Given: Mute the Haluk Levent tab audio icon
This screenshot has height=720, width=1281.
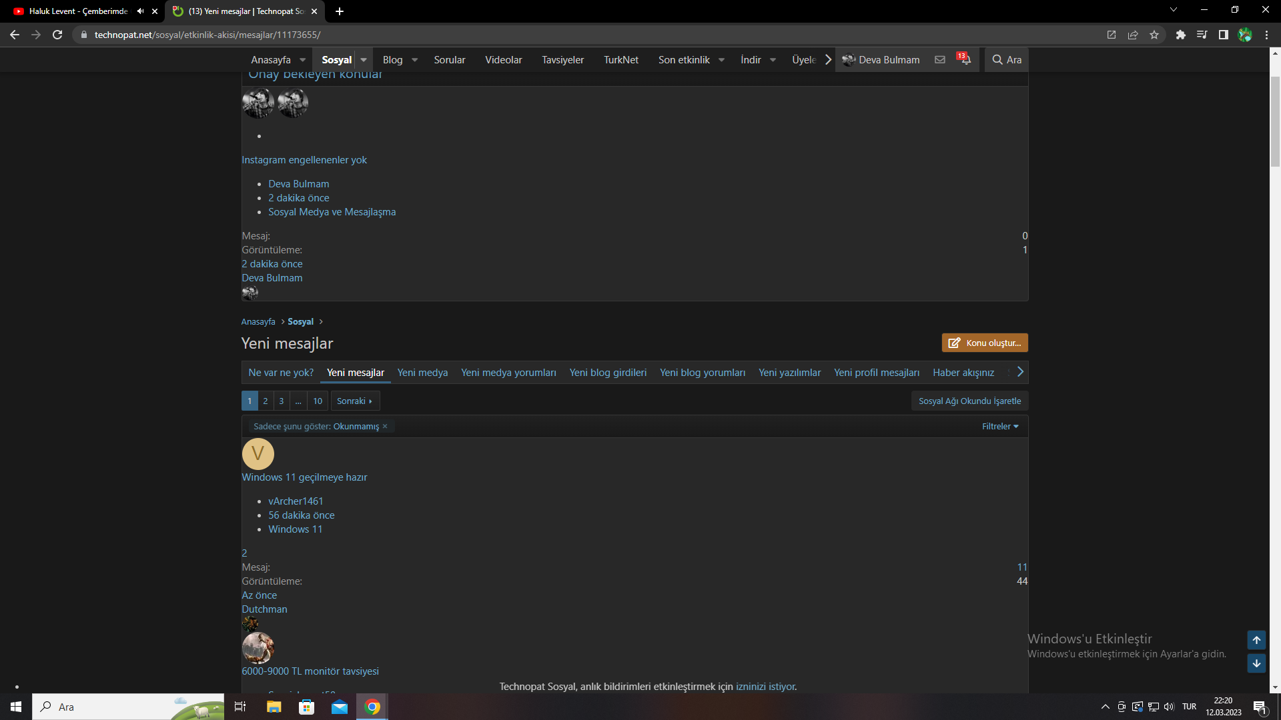Looking at the screenshot, I should point(140,11).
